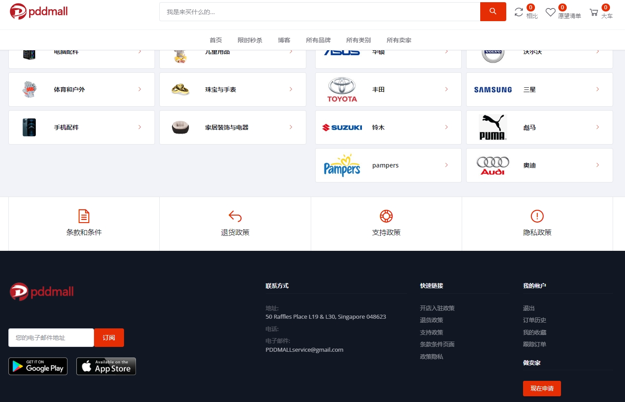Open the Google Play store badge
Image resolution: width=625 pixels, height=402 pixels.
(38, 366)
